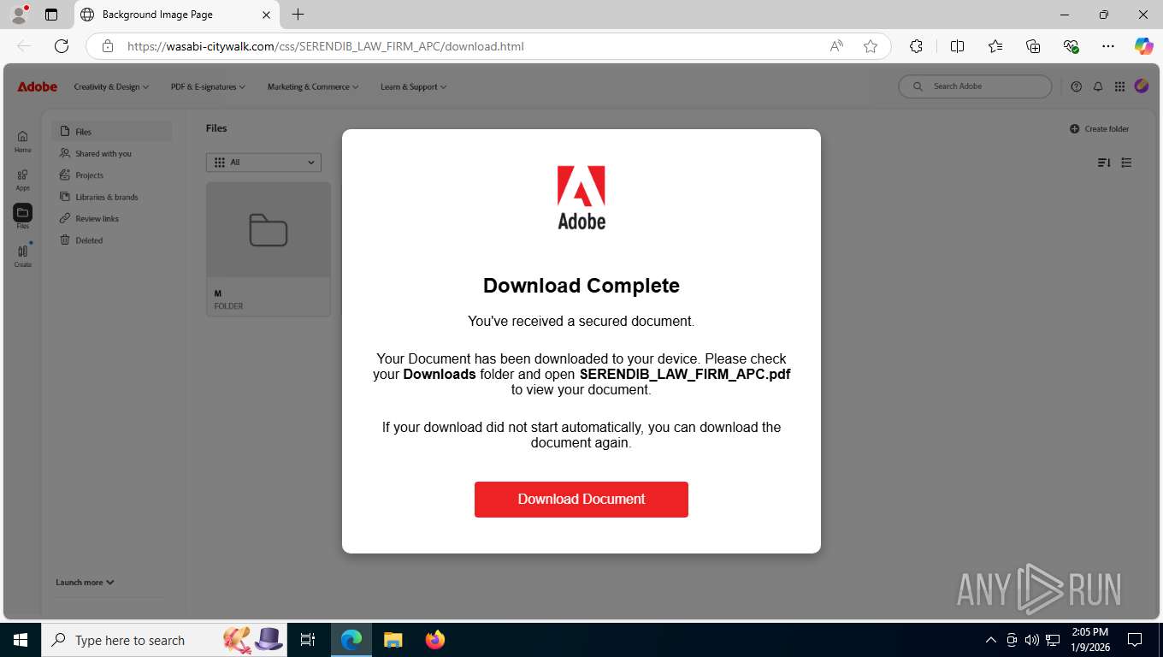Expand Launch more
Screen dimensions: 1163x657
[85, 583]
